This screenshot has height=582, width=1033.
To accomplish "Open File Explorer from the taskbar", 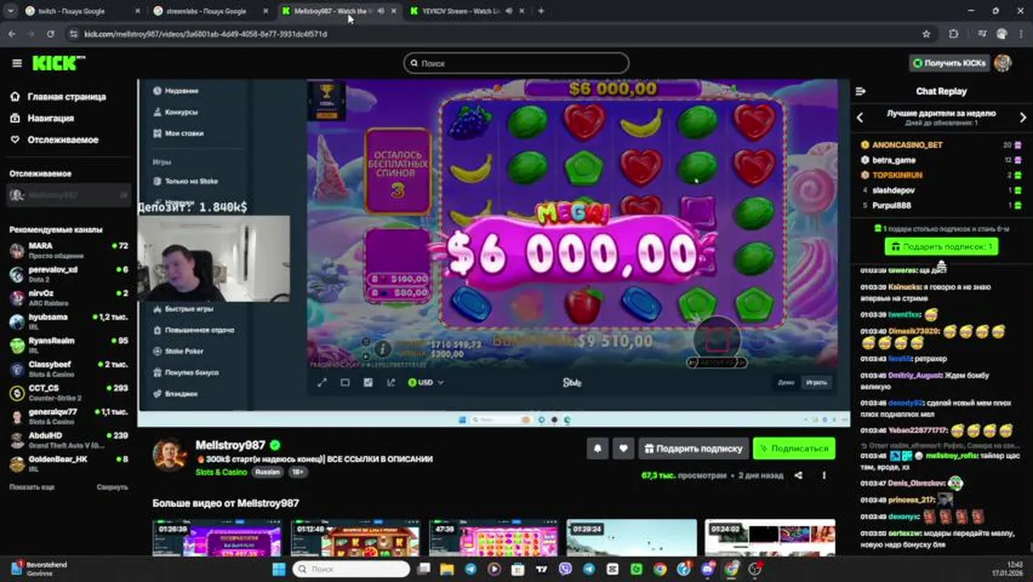I will pos(447,569).
